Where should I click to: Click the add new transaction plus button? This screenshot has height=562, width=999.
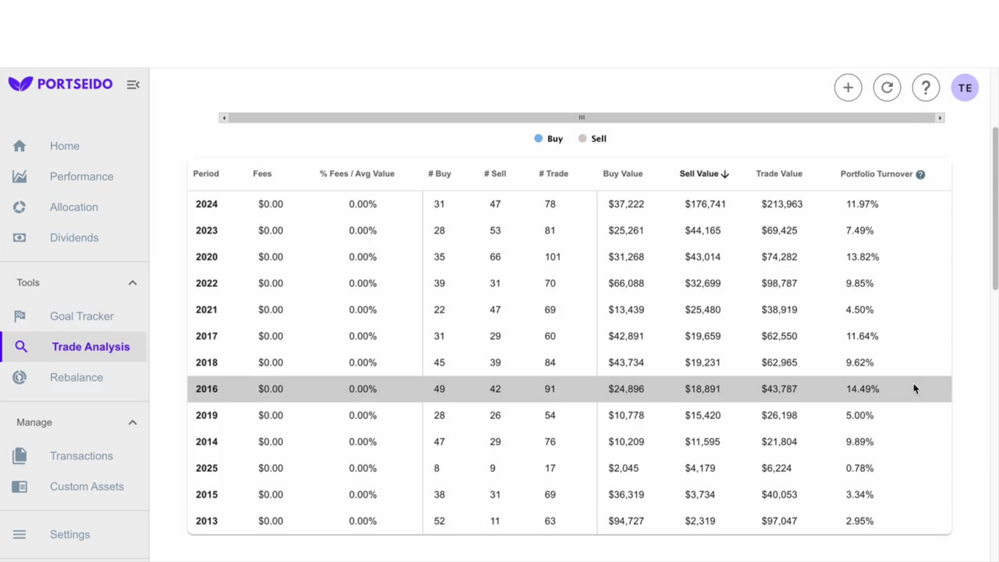848,87
